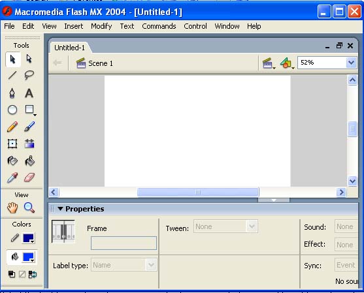This screenshot has width=364, height=293.
Task: Click the panel collapse arrow below stage
Action: tap(274, 200)
